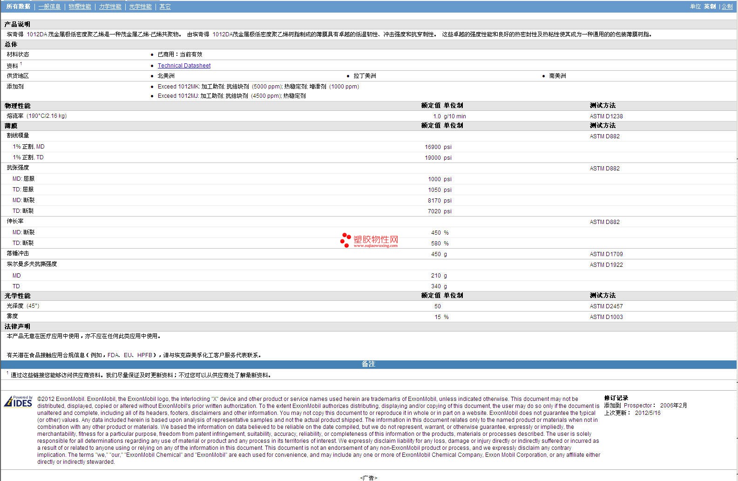This screenshot has width=738, height=481.
Task: Click the 光泽度 (45°) row label
Action: click(23, 306)
